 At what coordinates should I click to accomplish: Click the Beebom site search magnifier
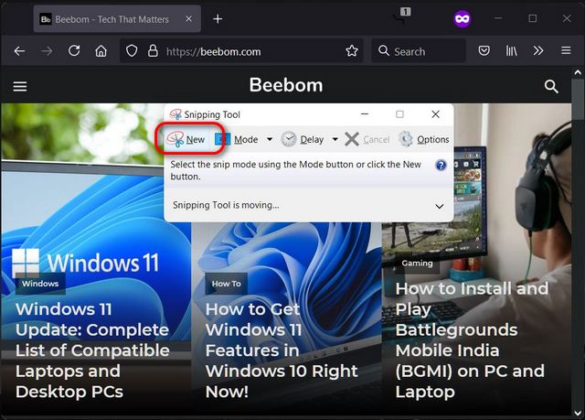(x=551, y=86)
